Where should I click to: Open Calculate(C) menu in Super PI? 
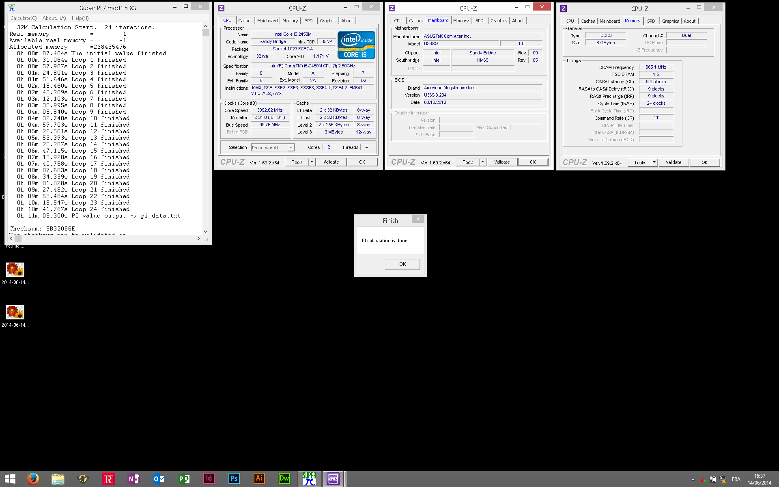tap(24, 18)
